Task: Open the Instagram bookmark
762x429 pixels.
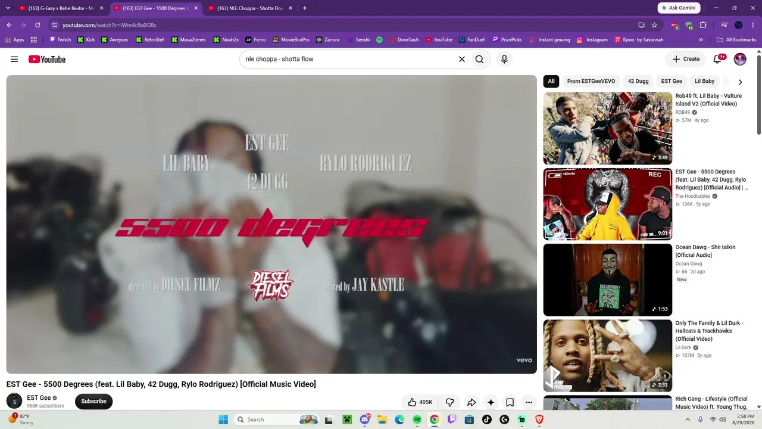Action: [592, 39]
